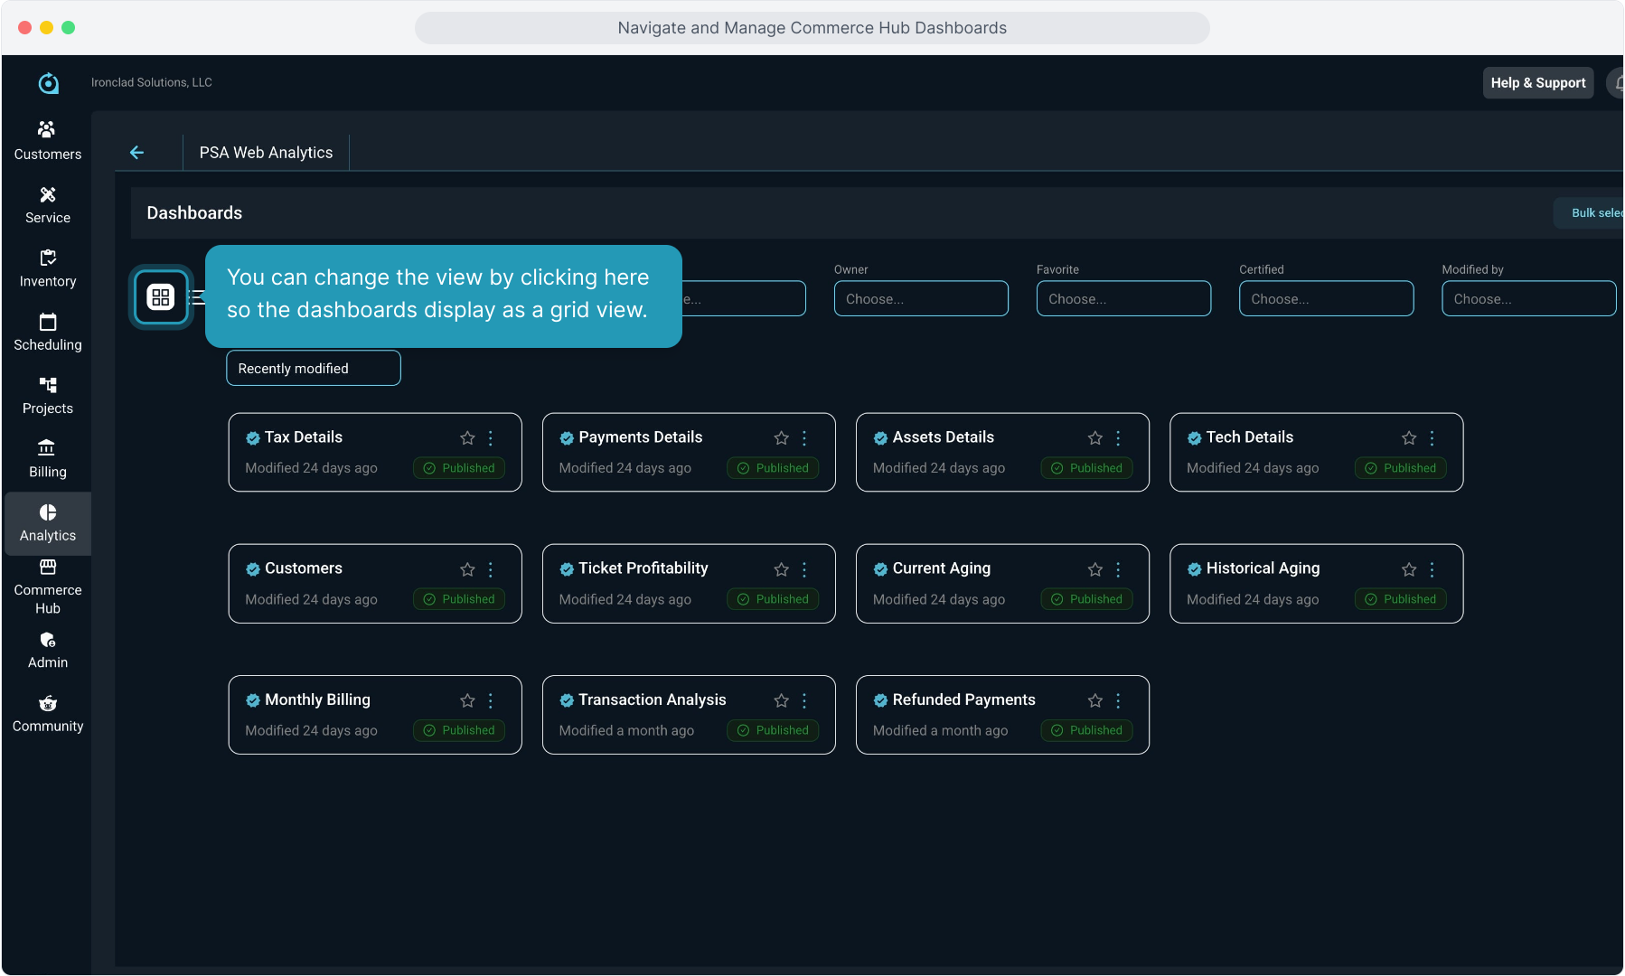The width and height of the screenshot is (1625, 976).
Task: Select the PSA Web Analytics tab
Action: [266, 153]
